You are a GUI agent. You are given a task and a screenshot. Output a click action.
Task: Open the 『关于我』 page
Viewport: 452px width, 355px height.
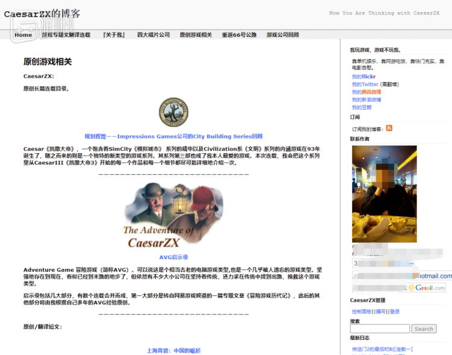tap(114, 35)
